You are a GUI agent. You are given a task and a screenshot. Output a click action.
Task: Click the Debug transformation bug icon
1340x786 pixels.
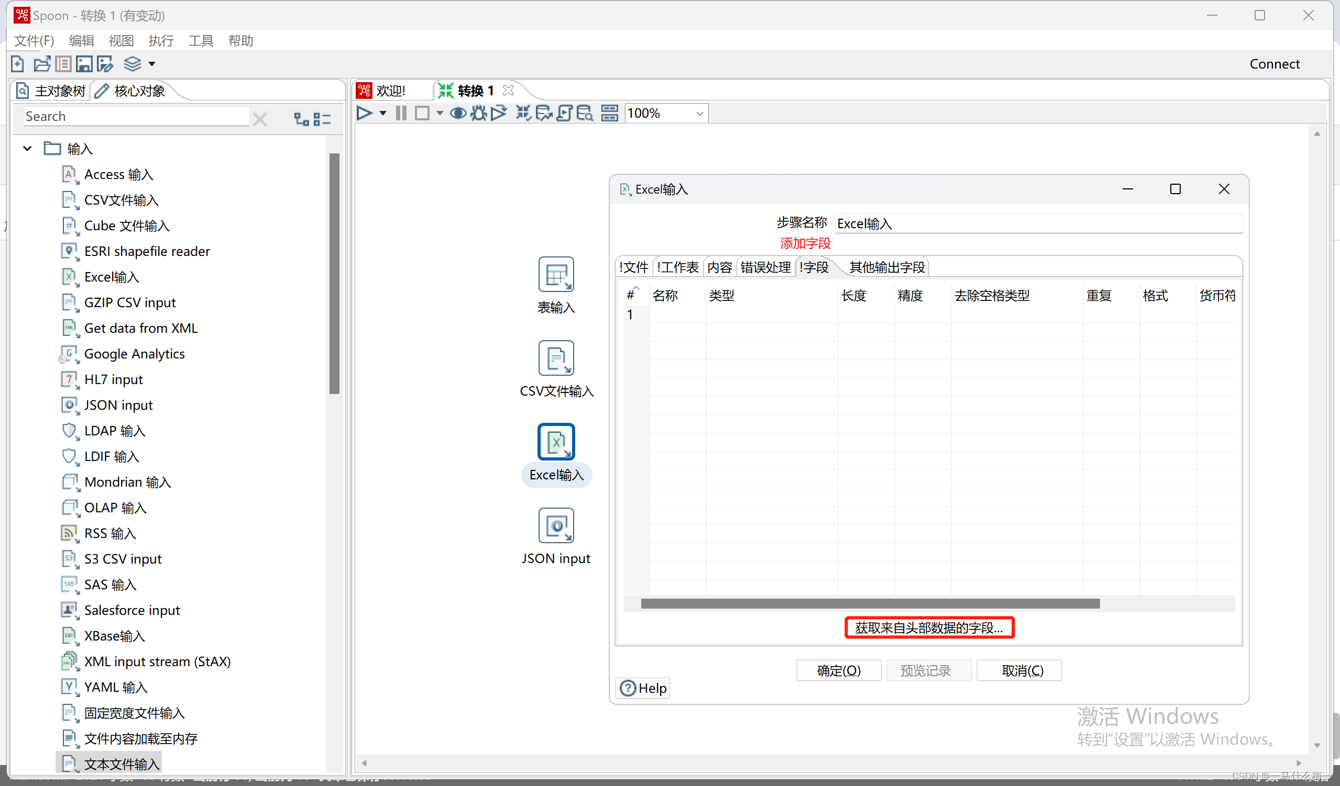point(479,113)
